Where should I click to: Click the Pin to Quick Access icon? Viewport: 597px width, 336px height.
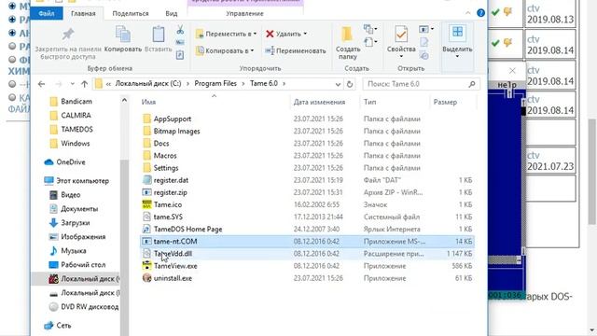tap(68, 35)
